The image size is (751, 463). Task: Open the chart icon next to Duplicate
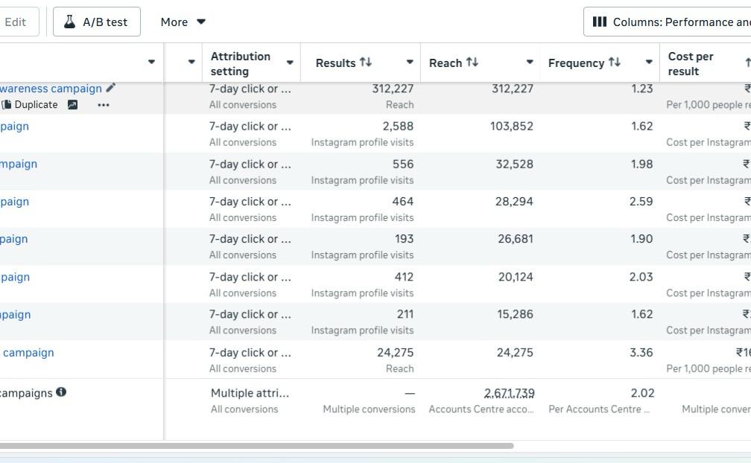click(72, 105)
